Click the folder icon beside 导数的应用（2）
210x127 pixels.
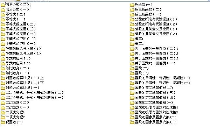coord(3,63)
